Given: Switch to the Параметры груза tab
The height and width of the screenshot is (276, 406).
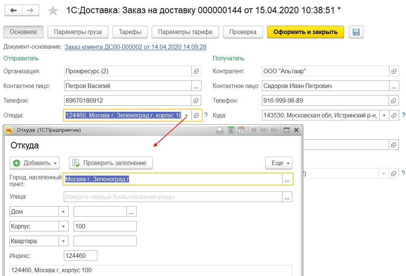Looking at the screenshot, I should (x=78, y=32).
